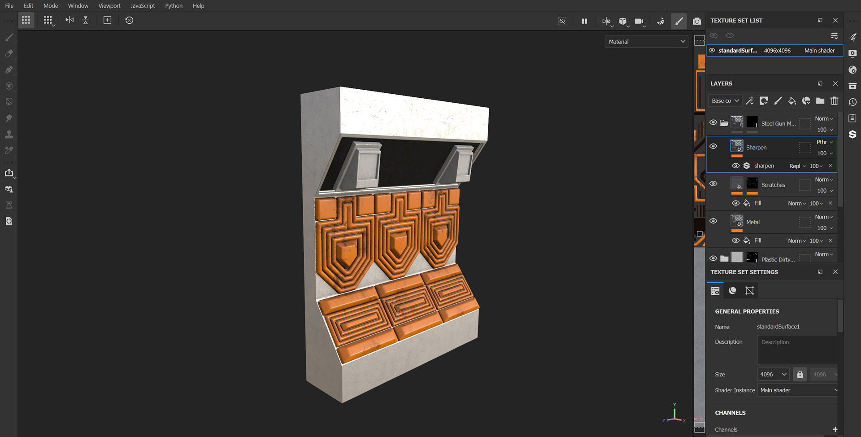
Task: Open the texture Size dropdown showing 4096
Action: click(773, 374)
